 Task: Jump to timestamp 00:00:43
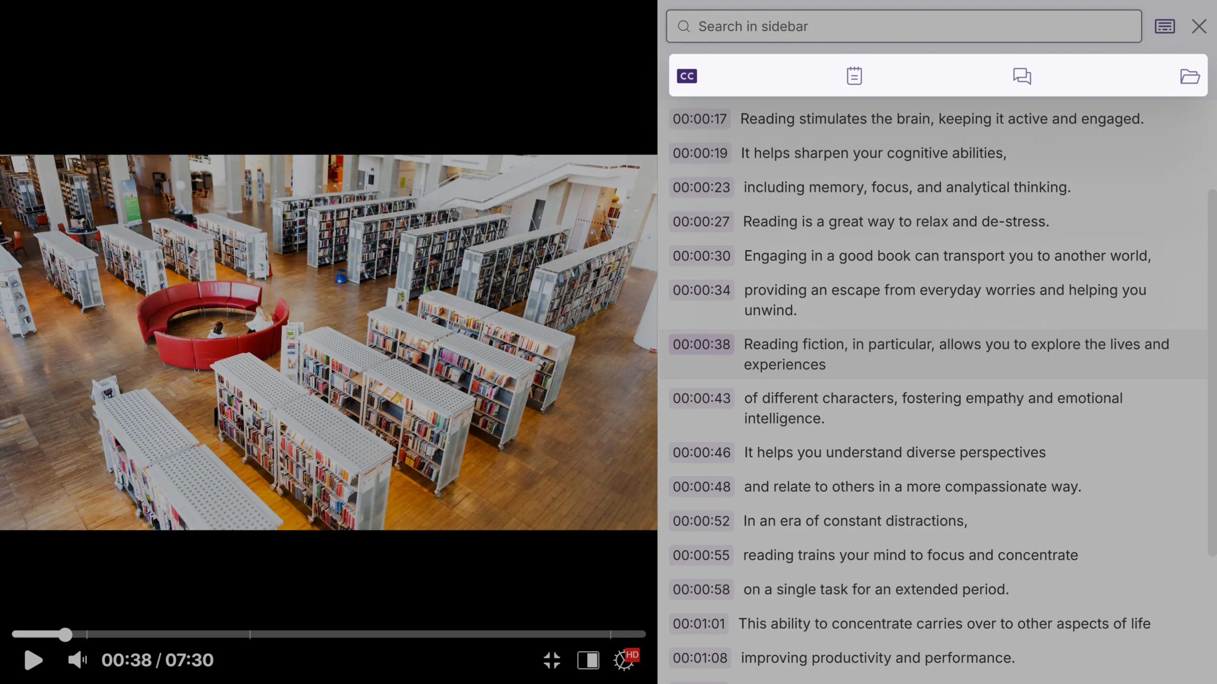701,398
